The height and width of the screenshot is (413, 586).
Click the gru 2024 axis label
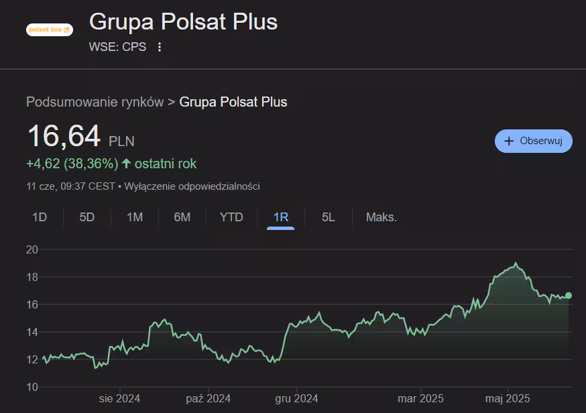coord(296,398)
